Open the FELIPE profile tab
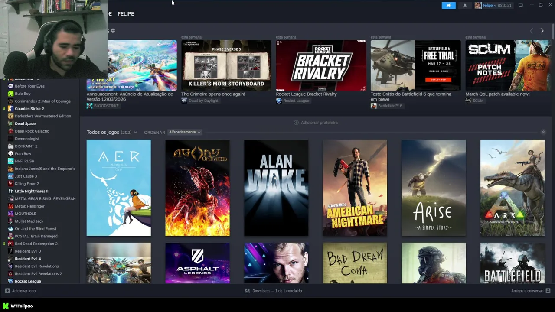The image size is (555, 312). tap(126, 14)
